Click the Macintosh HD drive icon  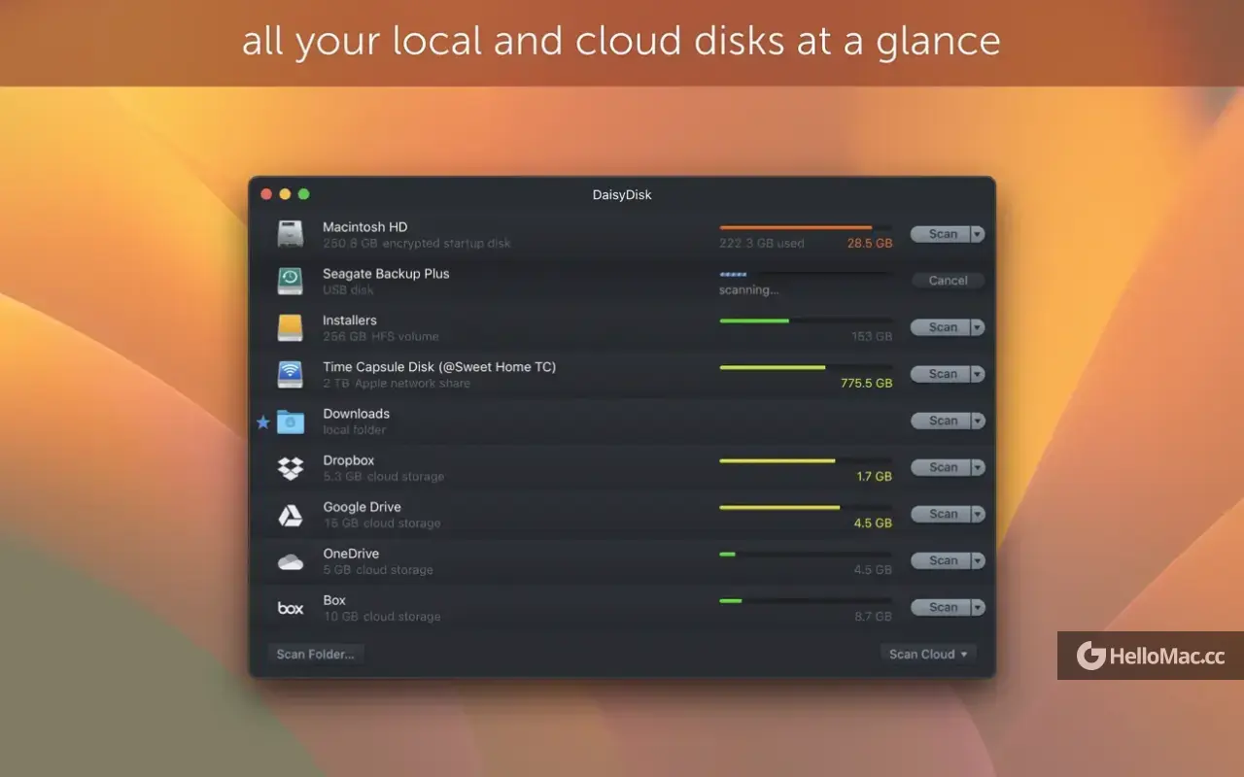click(x=291, y=234)
